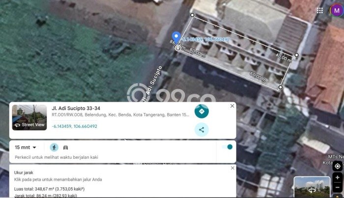The image size is (344, 198).
Task: Click the top-left measurement polygon node
Action: 192,15
